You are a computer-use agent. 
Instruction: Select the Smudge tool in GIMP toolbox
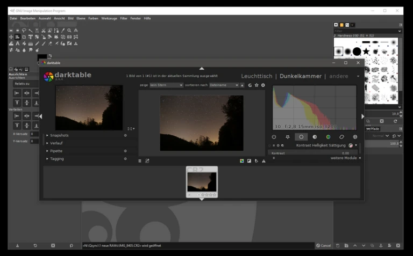click(31, 50)
